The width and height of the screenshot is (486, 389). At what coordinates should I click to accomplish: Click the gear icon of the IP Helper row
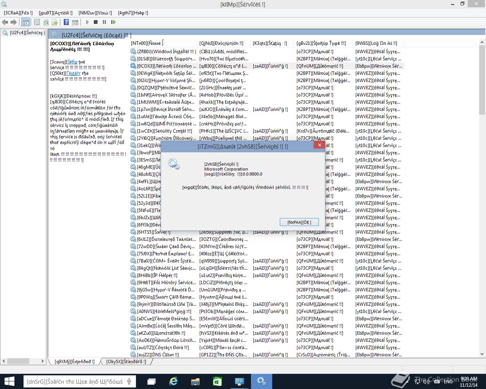(133, 275)
